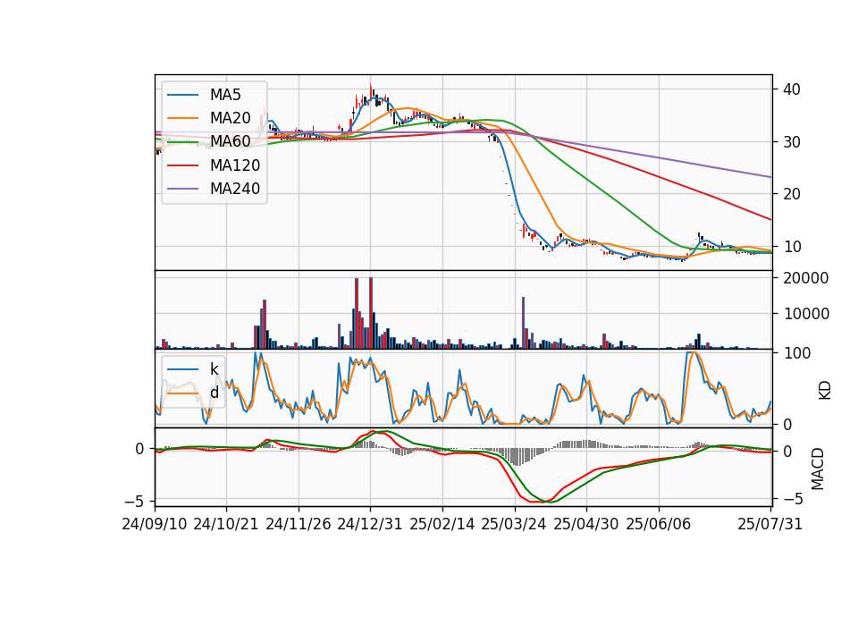Click the KD axis tick 100
This screenshot has width=858, height=617.
797,353
